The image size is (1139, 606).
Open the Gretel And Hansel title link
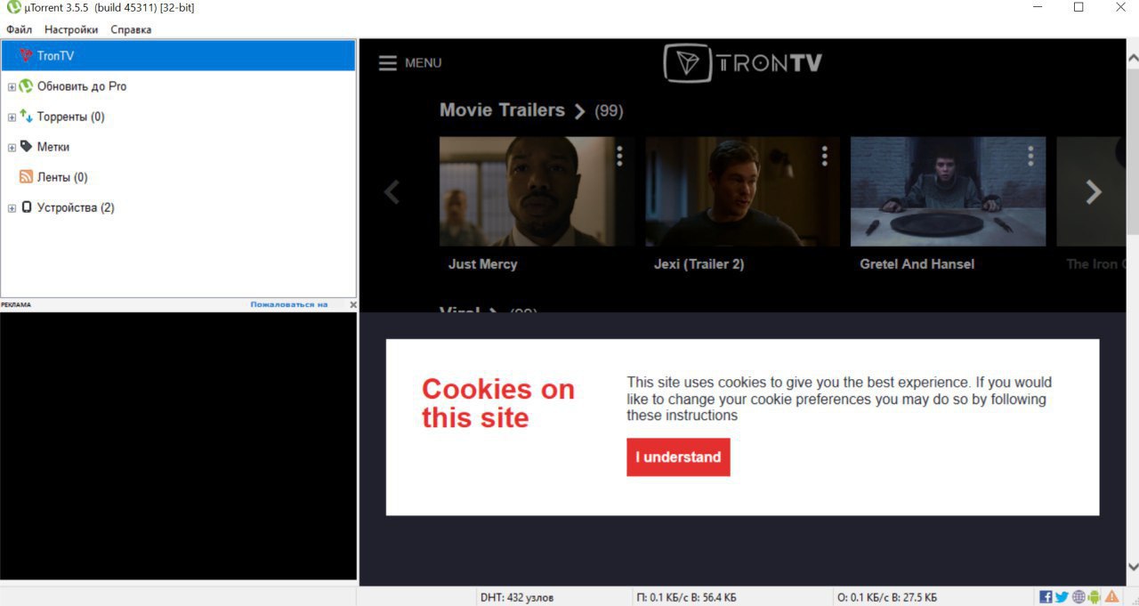click(x=917, y=264)
